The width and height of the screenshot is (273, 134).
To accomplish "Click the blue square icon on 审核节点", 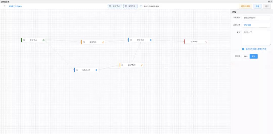I will 151,40.
